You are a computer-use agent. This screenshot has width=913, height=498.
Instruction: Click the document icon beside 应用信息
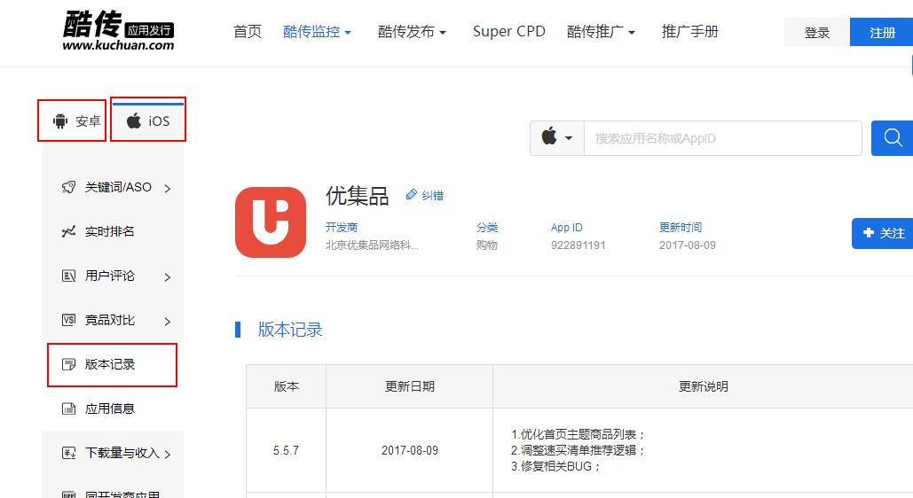point(68,409)
